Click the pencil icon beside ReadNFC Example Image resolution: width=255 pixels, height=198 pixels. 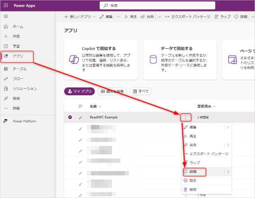[x=81, y=118]
